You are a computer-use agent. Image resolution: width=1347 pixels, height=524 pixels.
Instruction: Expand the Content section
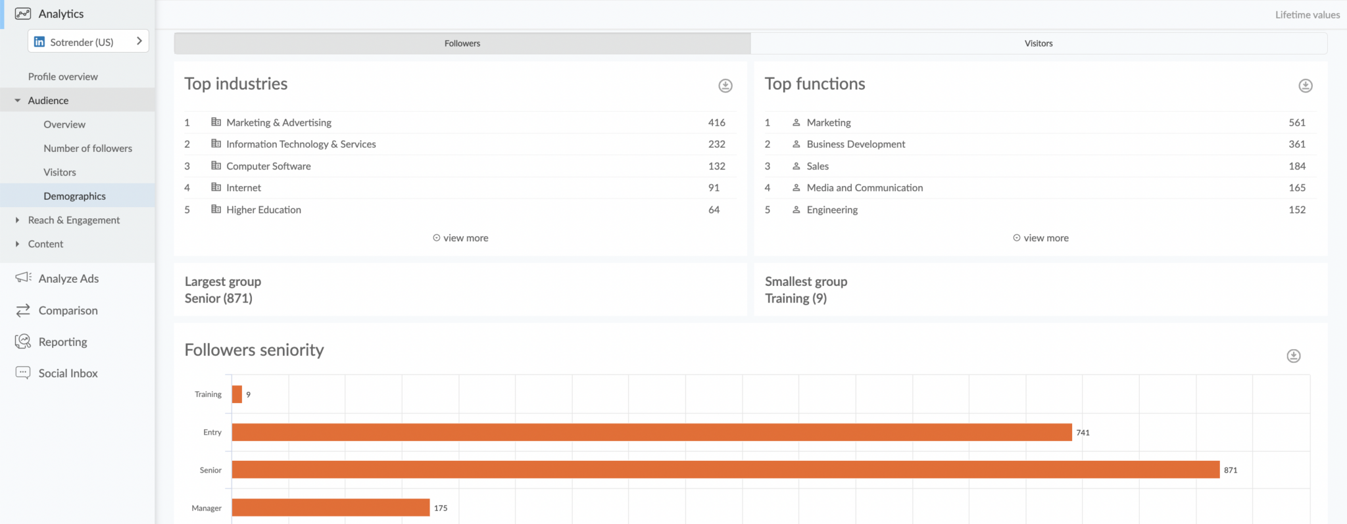click(18, 244)
